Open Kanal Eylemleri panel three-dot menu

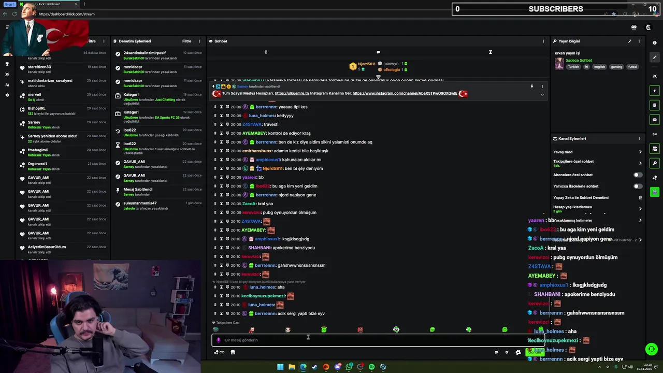(x=639, y=138)
